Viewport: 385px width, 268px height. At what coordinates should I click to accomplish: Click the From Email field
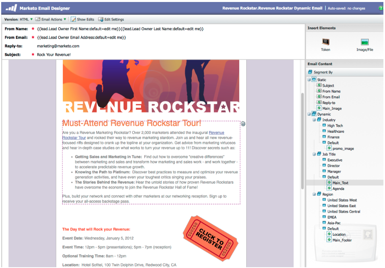(81, 38)
